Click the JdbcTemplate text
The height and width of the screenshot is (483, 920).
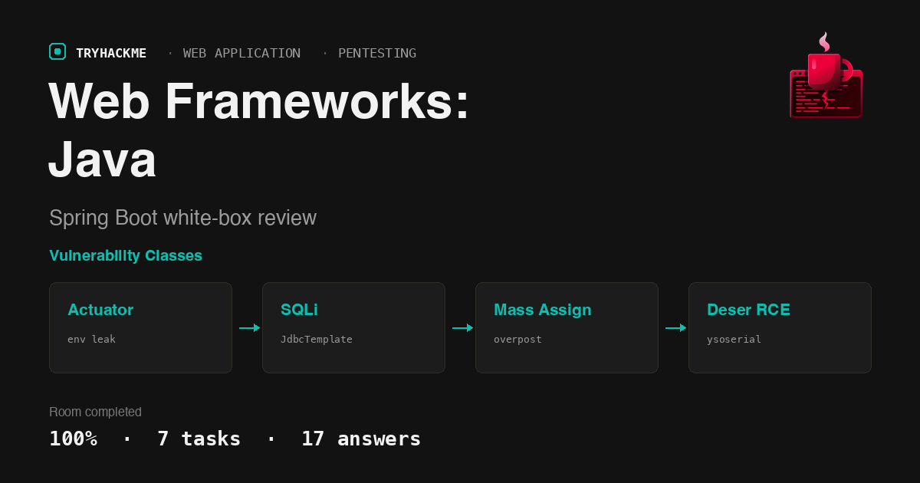click(x=317, y=339)
